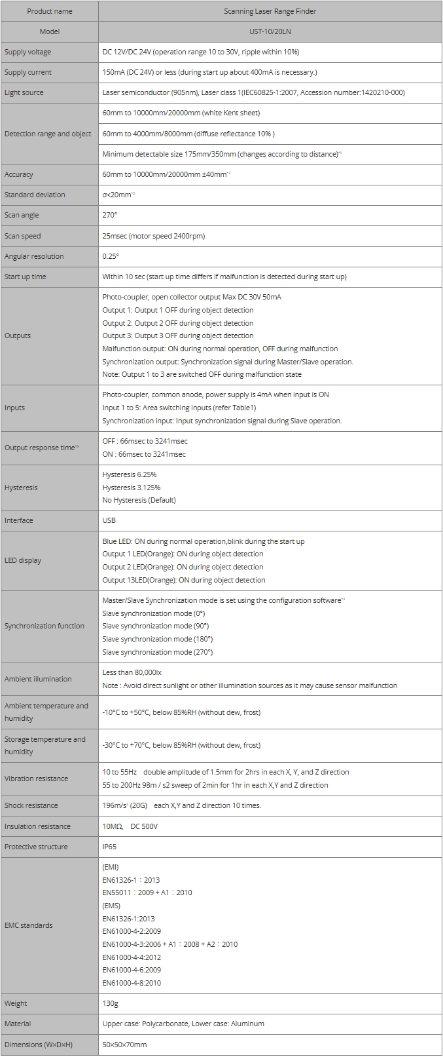Image resolution: width=443 pixels, height=1057 pixels.
Task: Click the UST-10/20LN model value
Action: pos(270,31)
